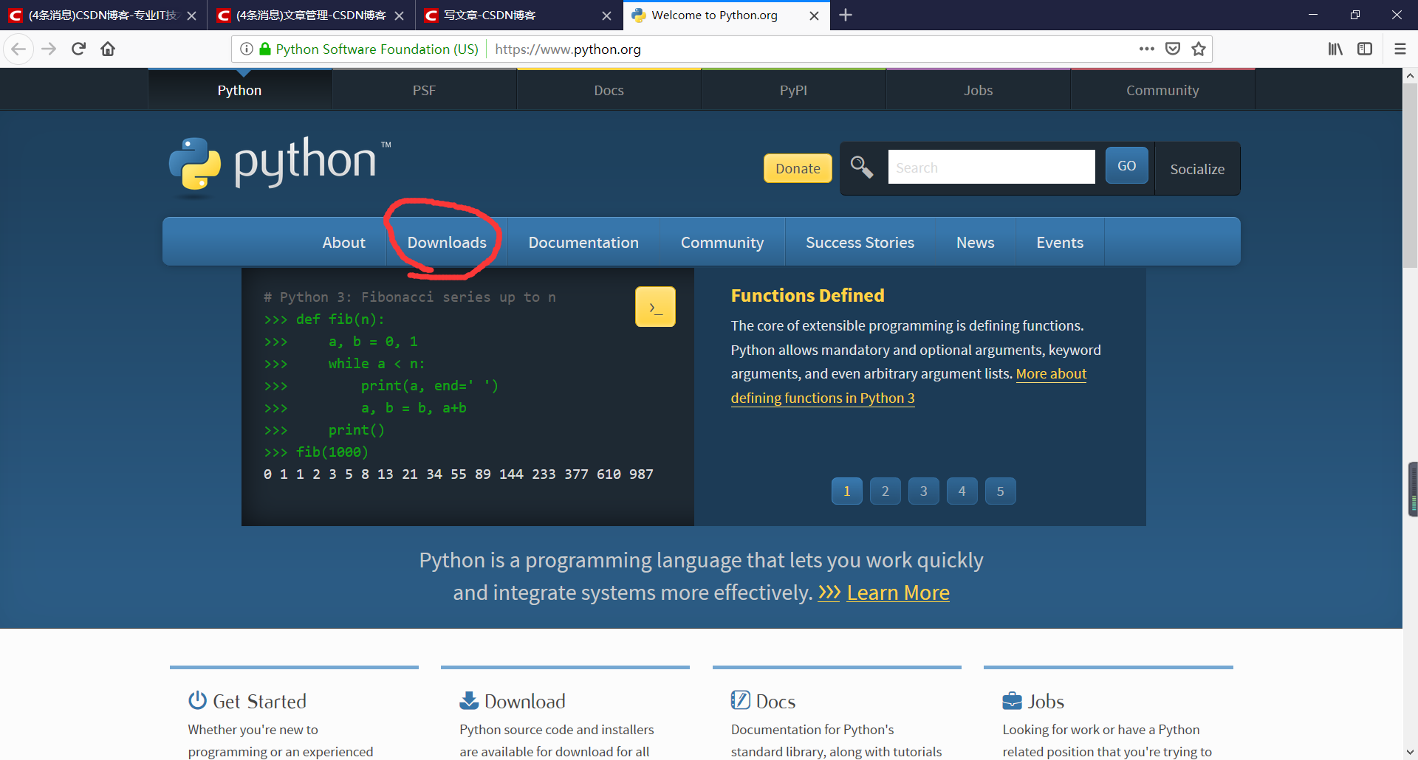Open the Socialize dropdown menu
Image resolution: width=1418 pixels, height=760 pixels.
[1197, 168]
